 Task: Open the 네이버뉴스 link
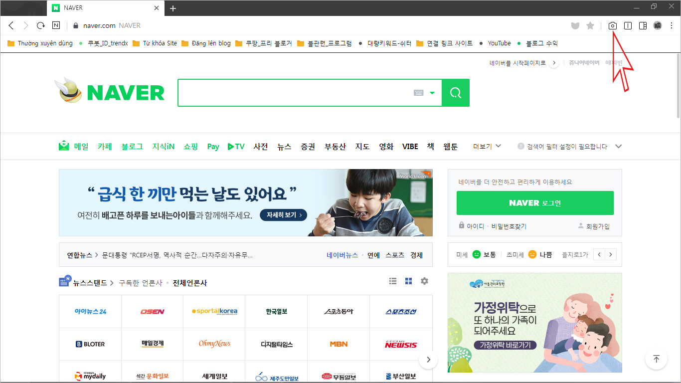click(342, 255)
